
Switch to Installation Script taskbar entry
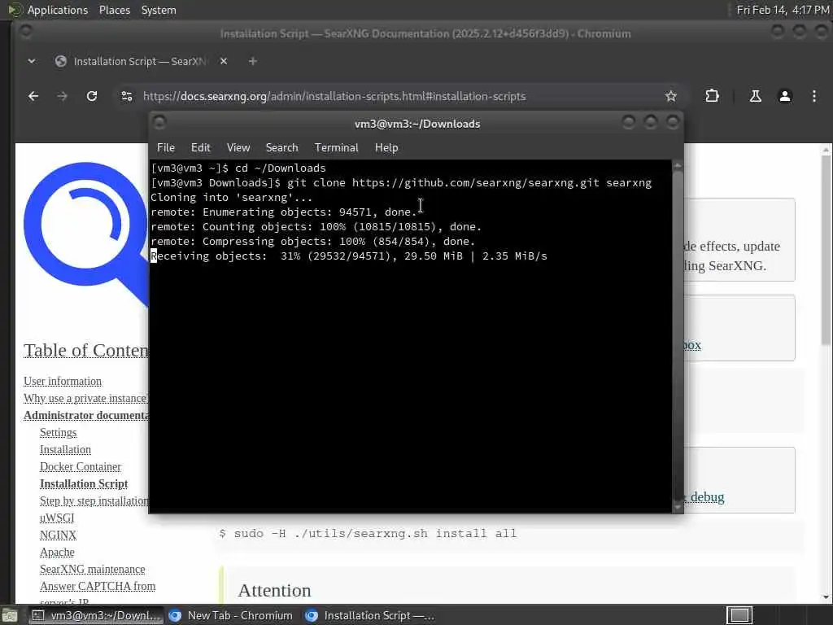click(x=370, y=615)
